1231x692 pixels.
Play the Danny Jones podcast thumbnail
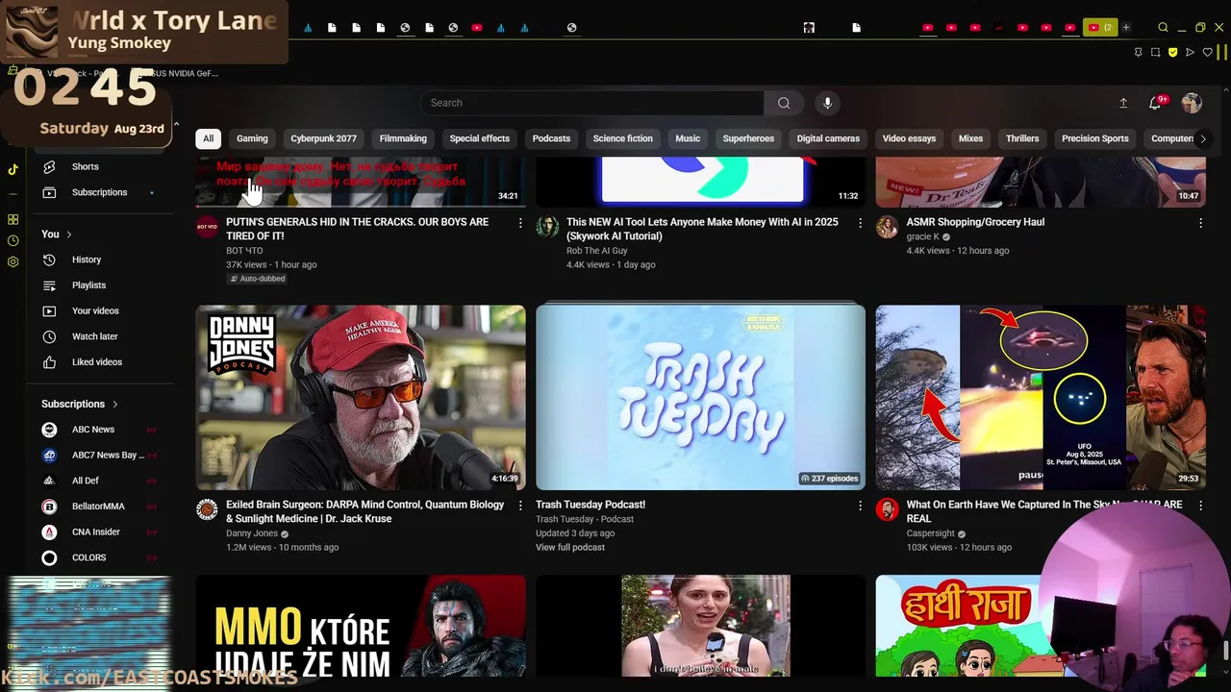click(x=361, y=398)
